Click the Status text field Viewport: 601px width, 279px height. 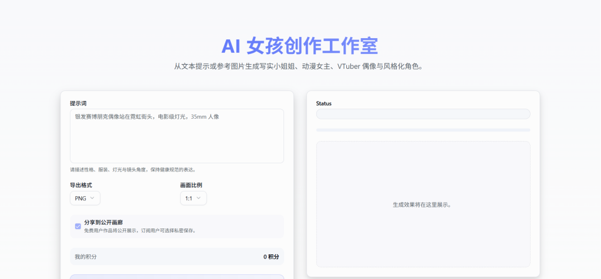[x=423, y=114]
